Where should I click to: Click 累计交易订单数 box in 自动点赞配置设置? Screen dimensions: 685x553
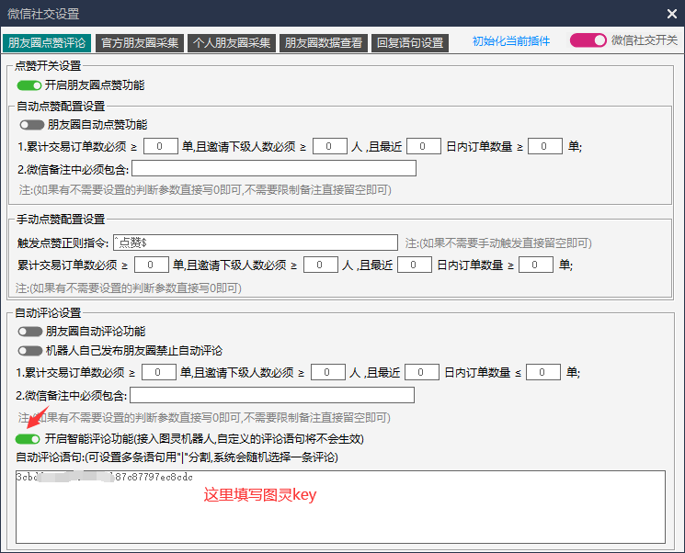[x=161, y=146]
